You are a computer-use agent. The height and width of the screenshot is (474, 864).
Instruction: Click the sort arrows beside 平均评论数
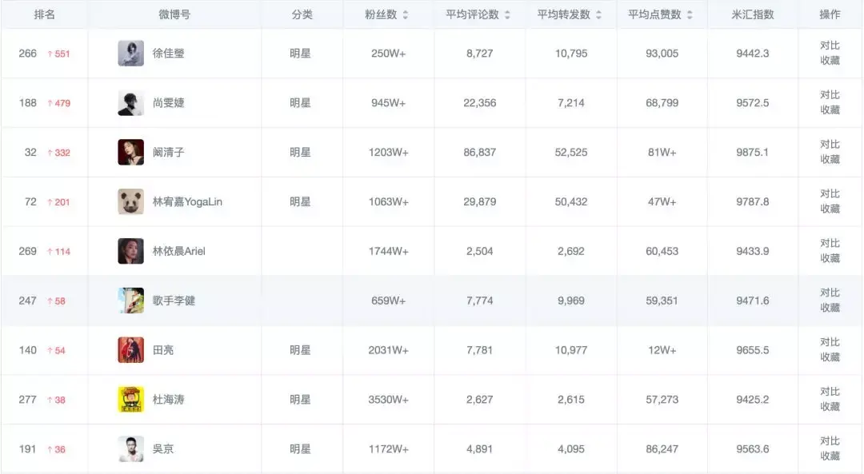[x=507, y=15]
